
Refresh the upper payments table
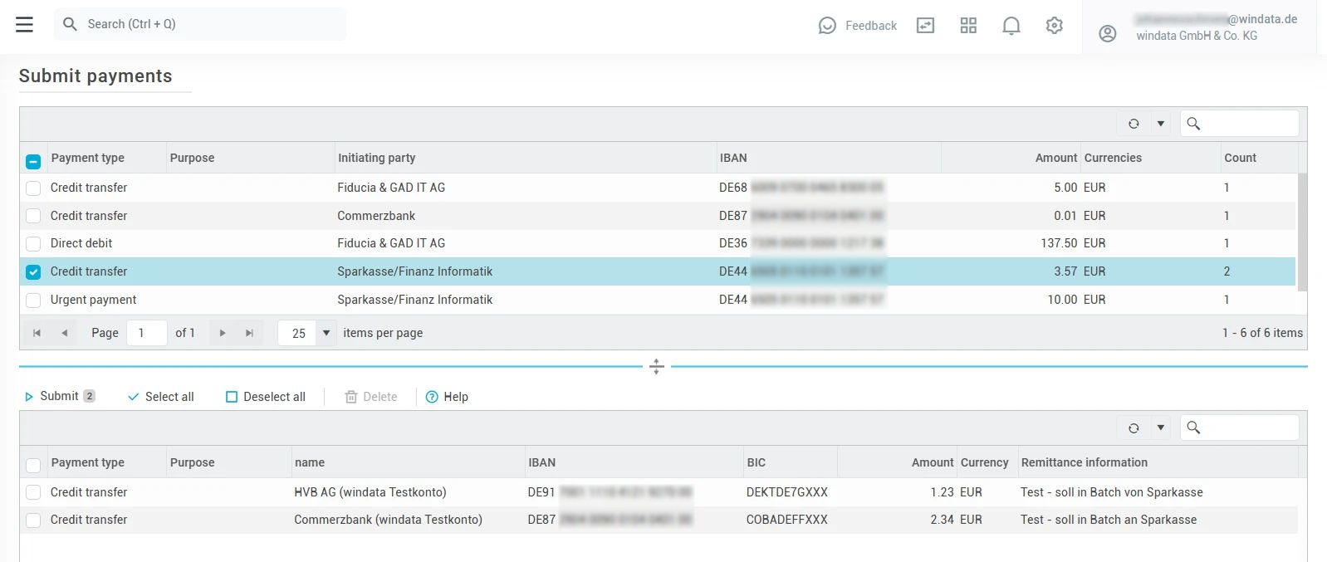(x=1134, y=124)
